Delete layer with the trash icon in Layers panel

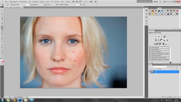point(178,97)
